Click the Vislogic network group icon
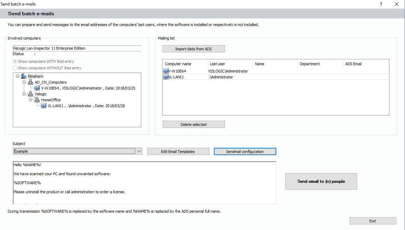The width and height of the screenshot is (405, 230). [x=30, y=94]
